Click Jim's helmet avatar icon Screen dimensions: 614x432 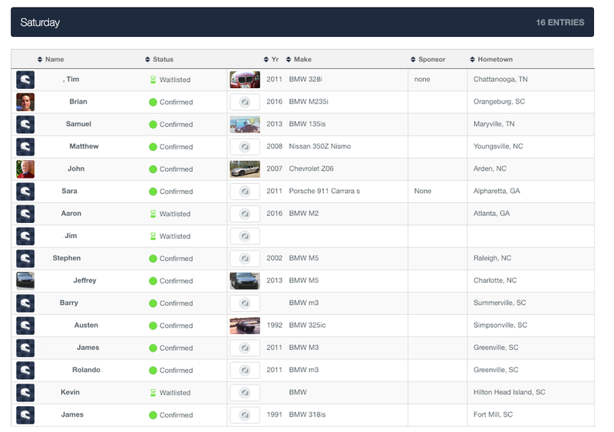click(25, 236)
